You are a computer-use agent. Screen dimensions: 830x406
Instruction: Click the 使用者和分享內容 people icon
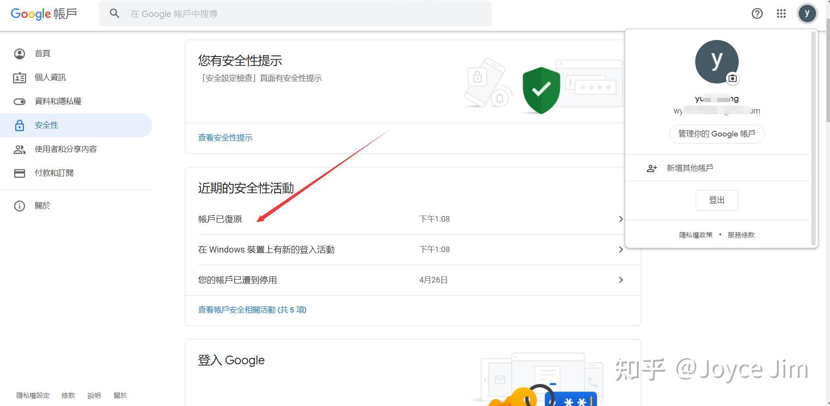(x=20, y=149)
